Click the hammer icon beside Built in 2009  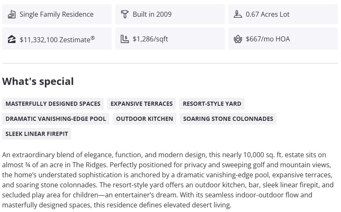click(x=124, y=14)
